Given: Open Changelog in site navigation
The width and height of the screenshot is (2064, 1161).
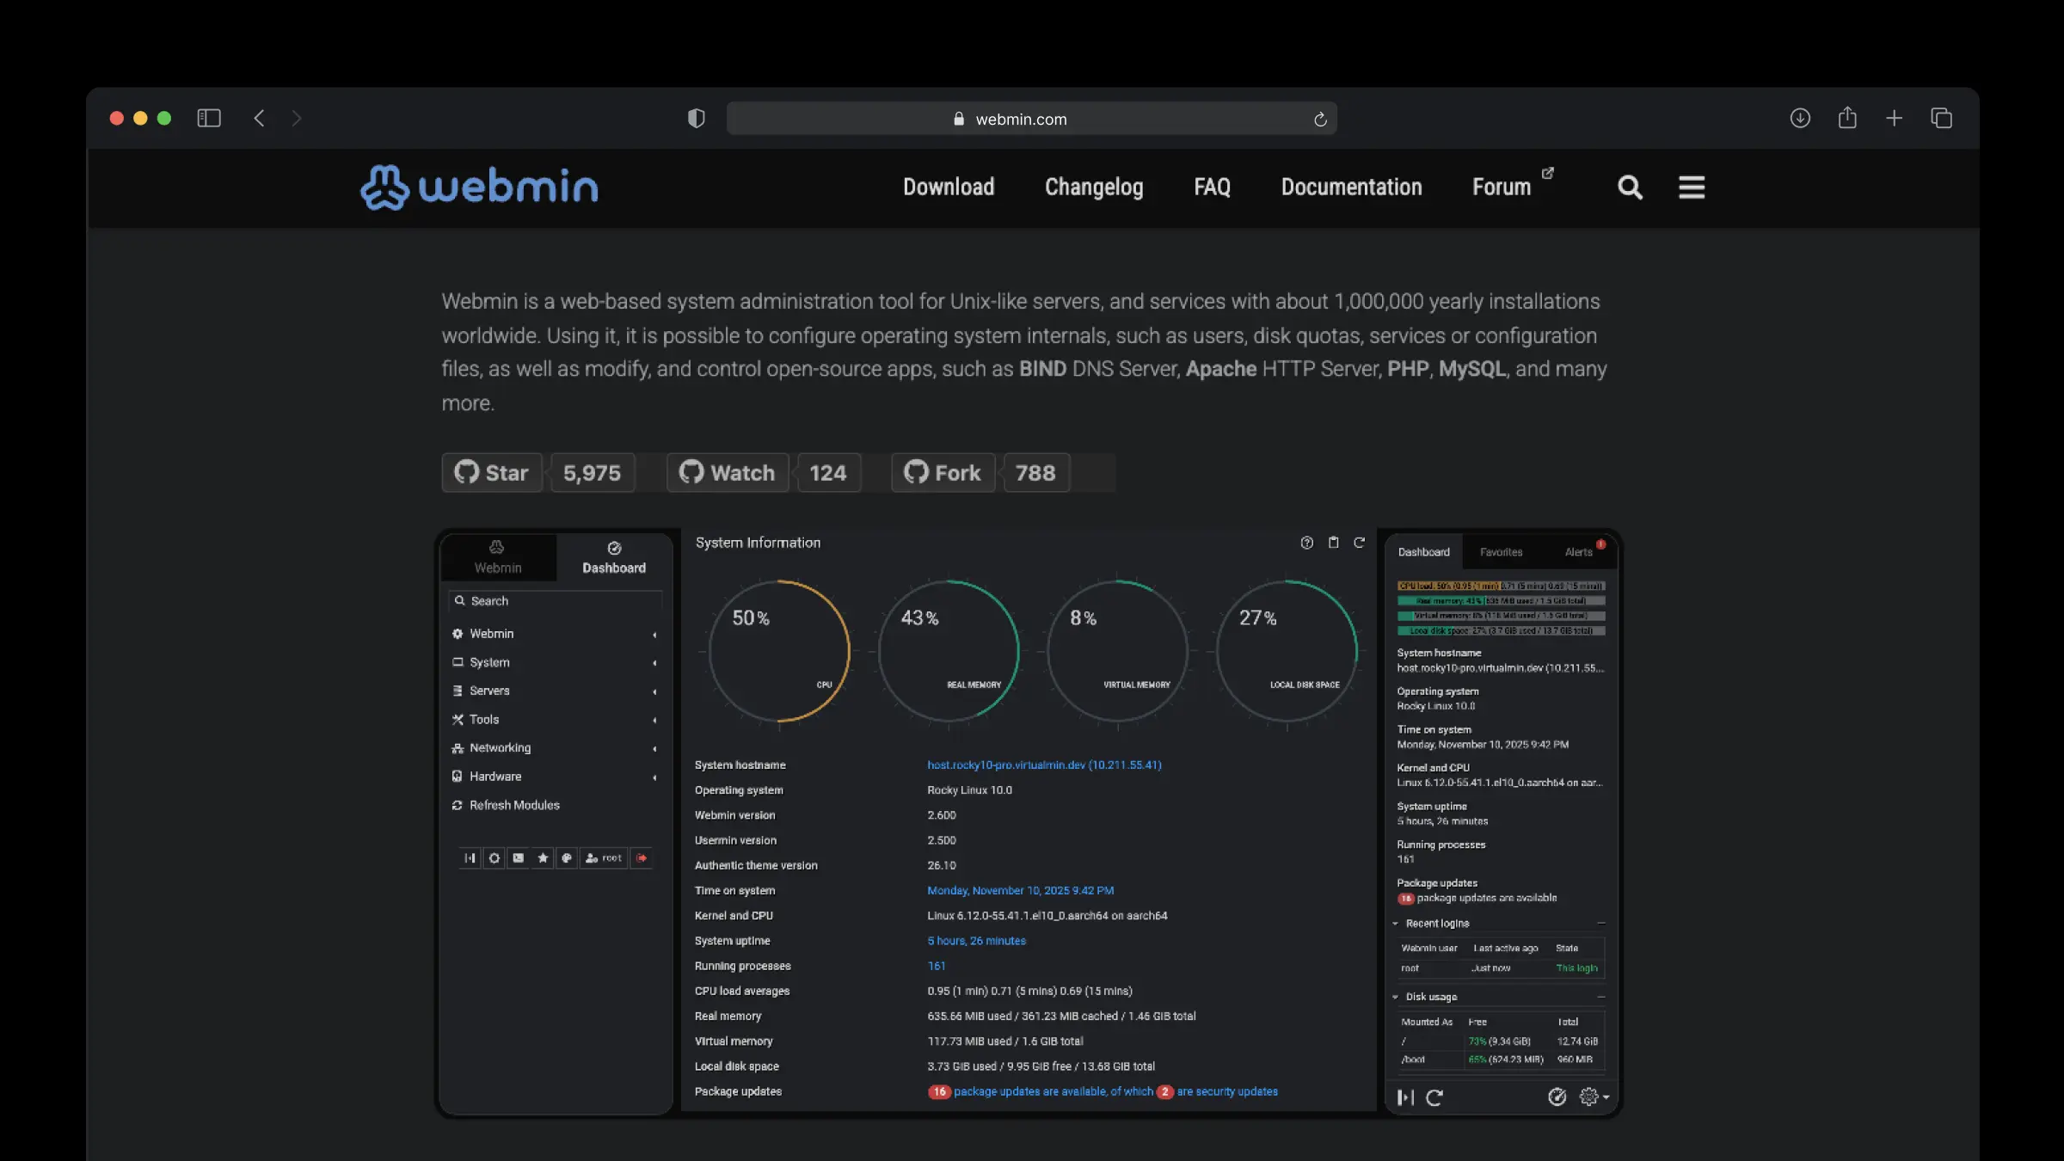Looking at the screenshot, I should pyautogui.click(x=1094, y=187).
